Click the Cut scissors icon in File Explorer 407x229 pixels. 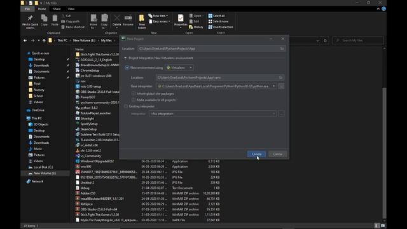[x=63, y=16]
